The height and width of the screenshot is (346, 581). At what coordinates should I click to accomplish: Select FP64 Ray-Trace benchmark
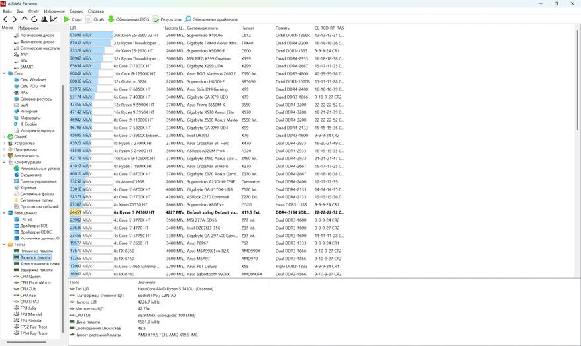pos(30,333)
